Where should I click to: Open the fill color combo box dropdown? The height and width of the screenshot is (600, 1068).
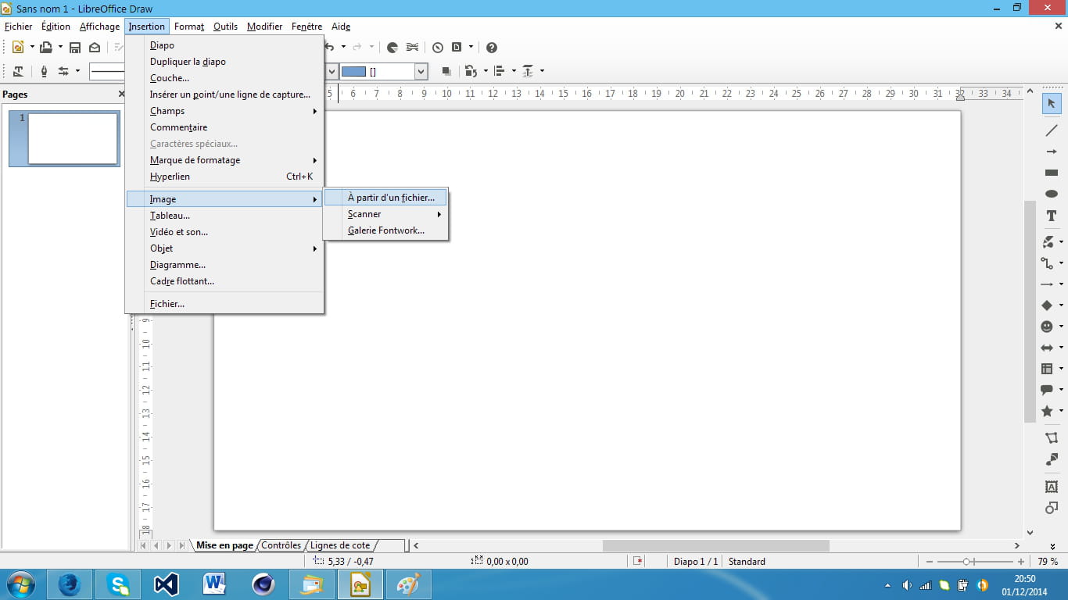pos(421,72)
